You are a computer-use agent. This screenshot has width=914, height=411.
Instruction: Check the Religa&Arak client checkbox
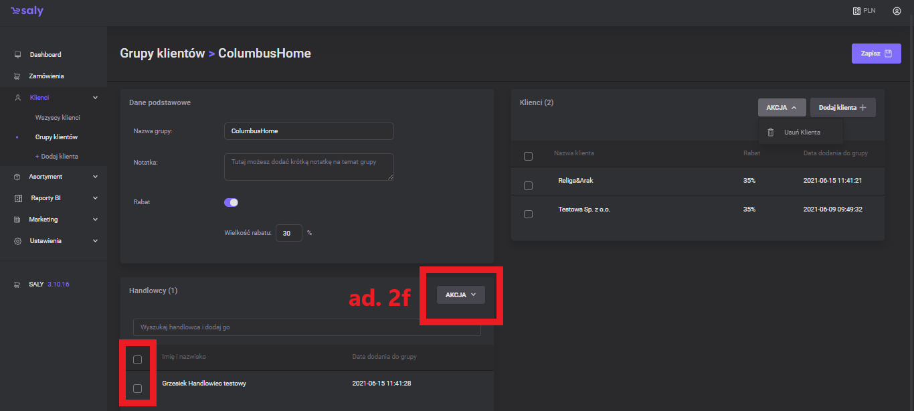[528, 185]
